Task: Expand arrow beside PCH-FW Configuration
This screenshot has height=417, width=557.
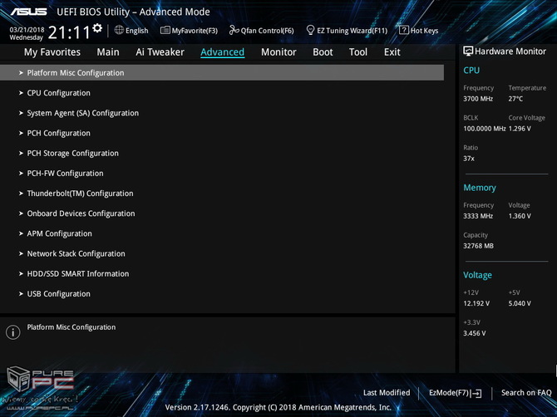Action: 21,174
